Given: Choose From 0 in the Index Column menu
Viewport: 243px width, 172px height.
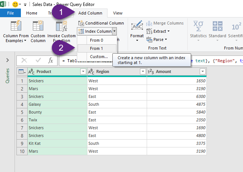Looking at the screenshot, I should click(x=97, y=40).
